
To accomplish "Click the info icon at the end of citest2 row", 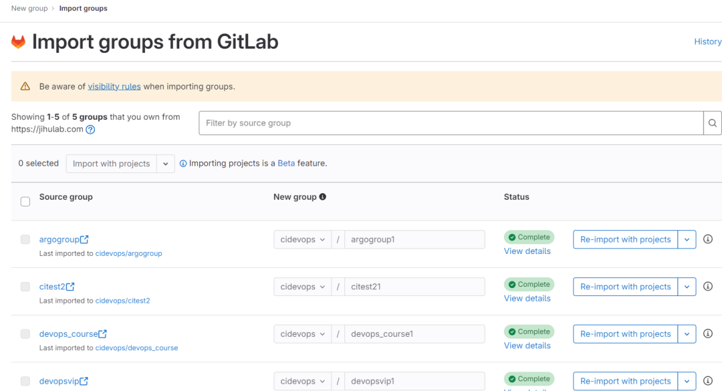I will (707, 286).
